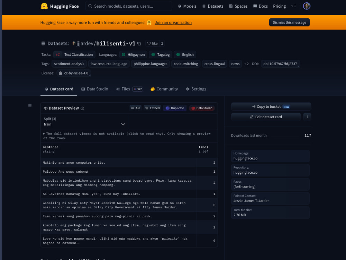Image resolution: width=346 pixels, height=260 pixels.
Task: Select row starting 'Mabudlay gid intindihon'
Action: [x=129, y=183]
